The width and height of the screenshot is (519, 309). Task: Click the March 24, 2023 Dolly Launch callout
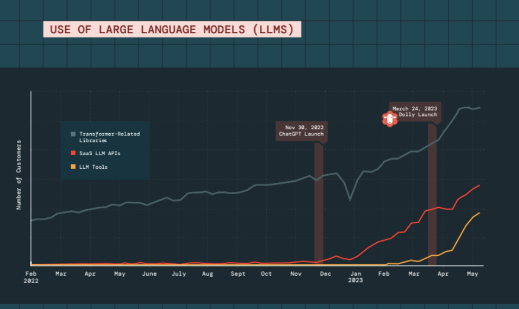[415, 111]
